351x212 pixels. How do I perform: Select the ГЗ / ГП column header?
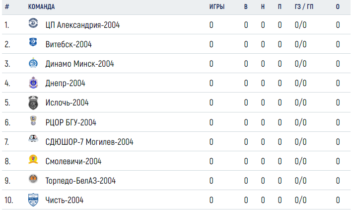(x=304, y=7)
